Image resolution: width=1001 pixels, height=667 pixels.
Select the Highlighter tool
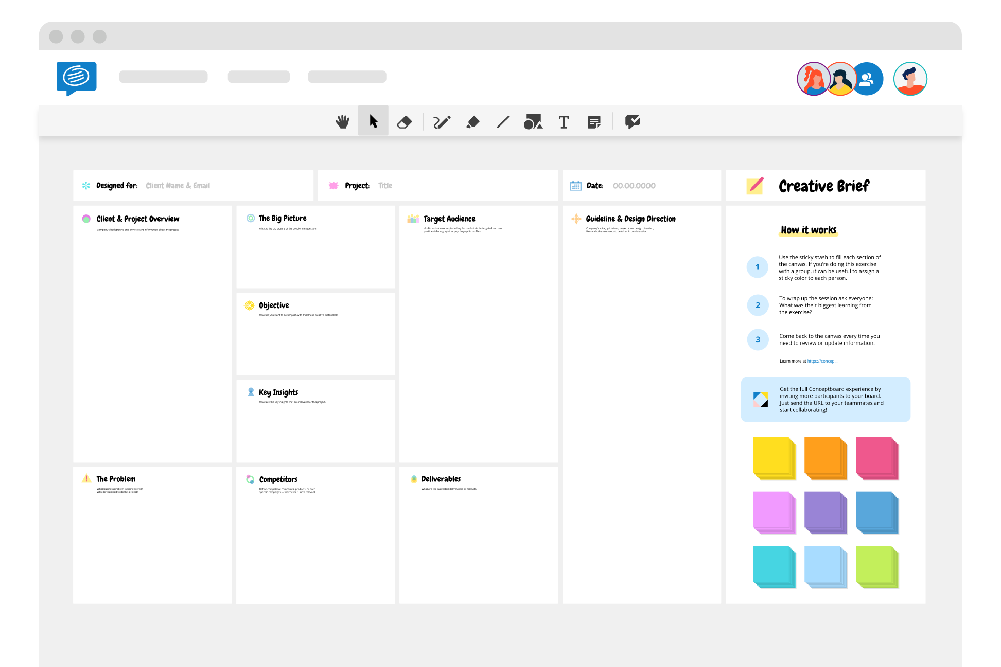(x=473, y=121)
